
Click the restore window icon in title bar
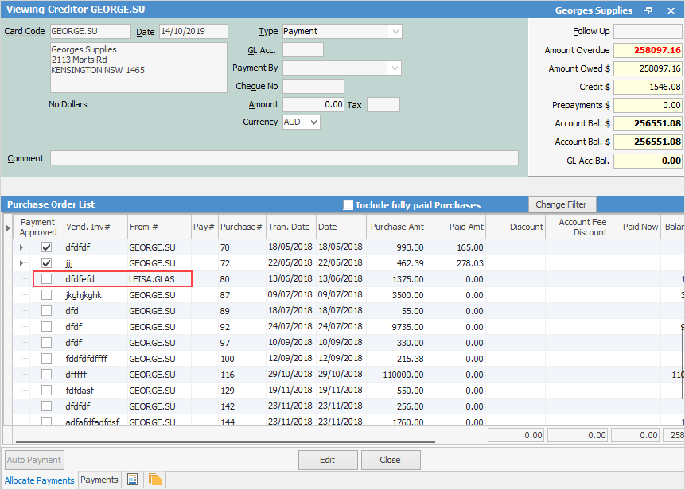pos(647,10)
